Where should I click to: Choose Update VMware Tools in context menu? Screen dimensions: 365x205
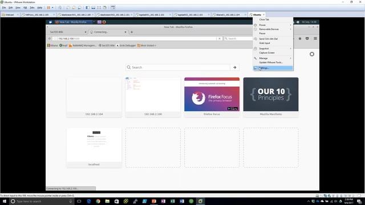click(273, 62)
